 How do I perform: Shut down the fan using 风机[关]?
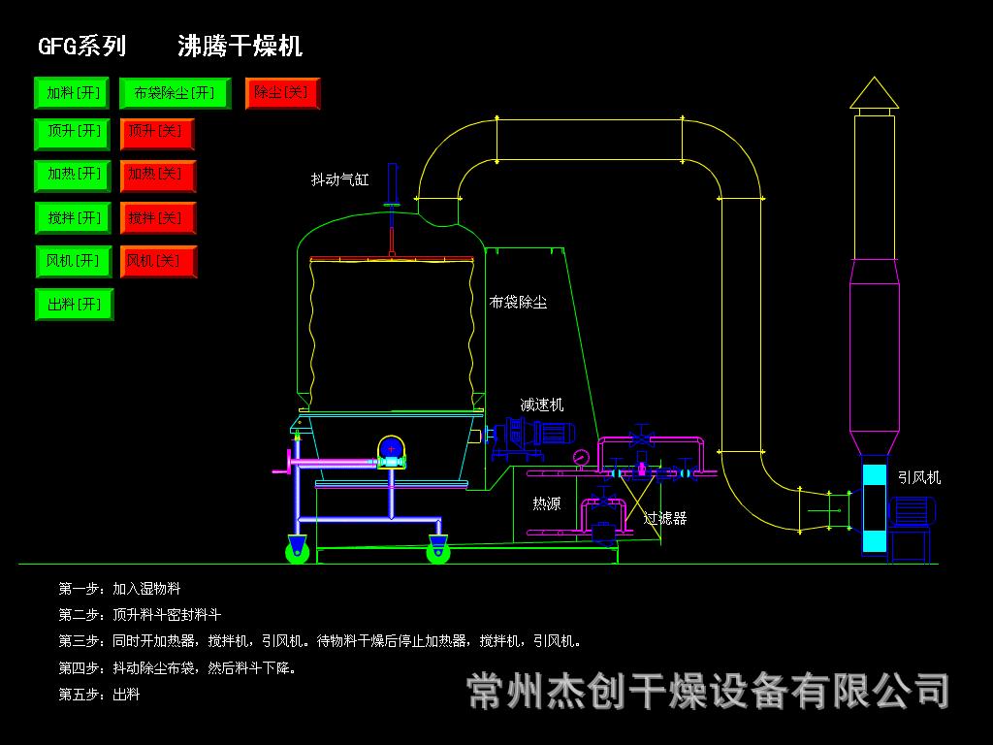pos(158,261)
